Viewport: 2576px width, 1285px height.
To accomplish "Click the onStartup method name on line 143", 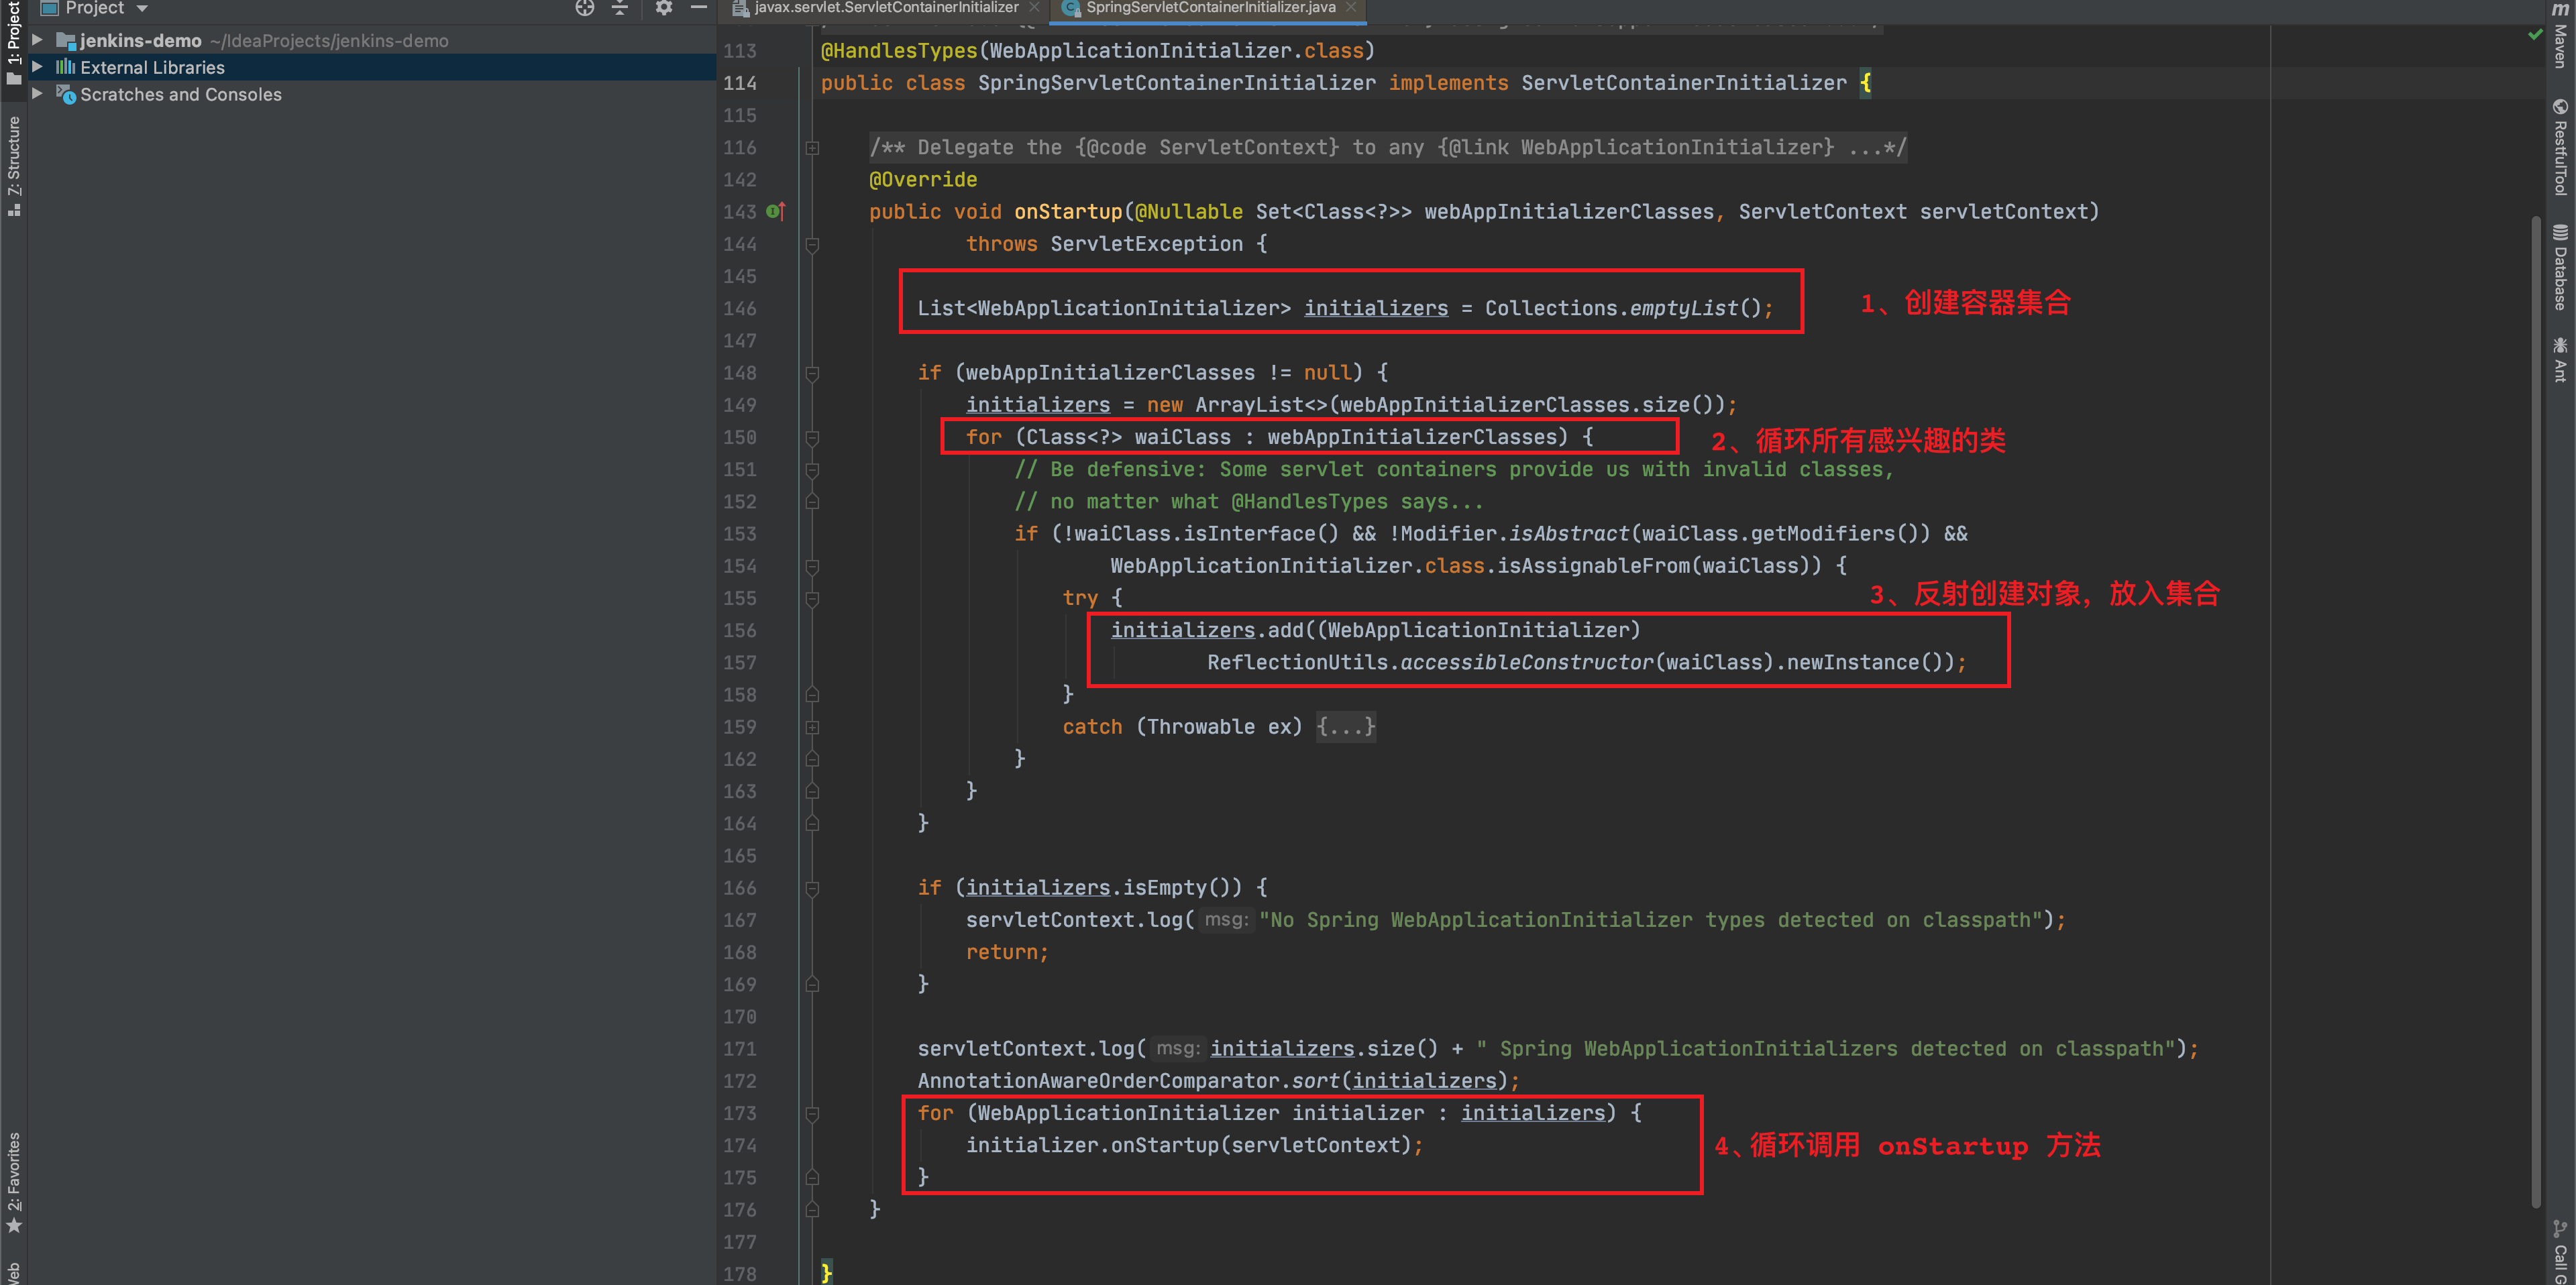I will pyautogui.click(x=1068, y=211).
